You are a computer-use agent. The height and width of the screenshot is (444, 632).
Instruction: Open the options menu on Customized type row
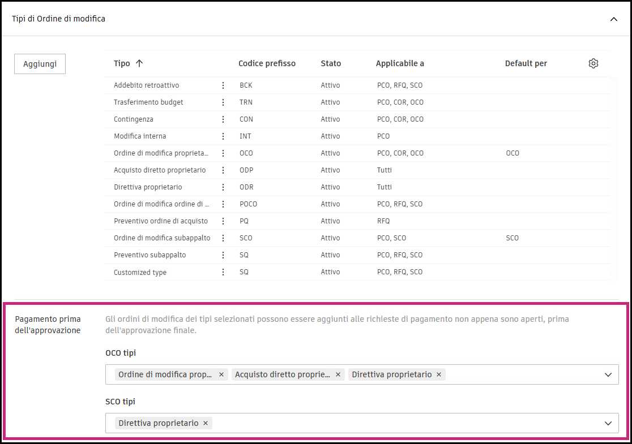223,272
